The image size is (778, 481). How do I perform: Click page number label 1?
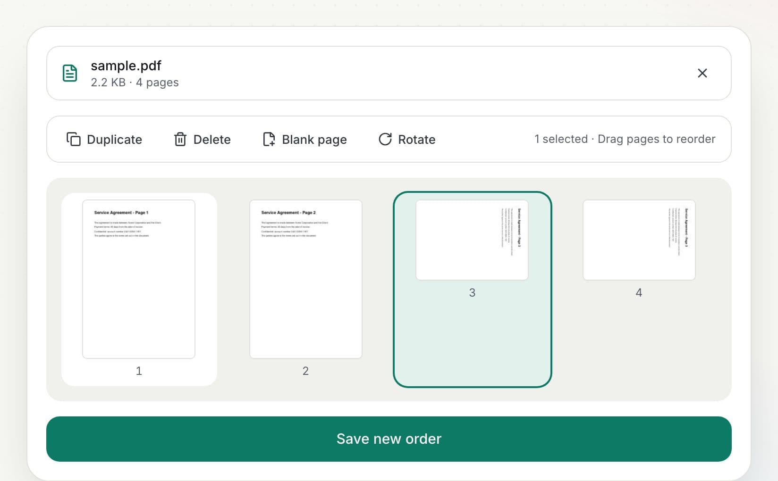(x=139, y=371)
